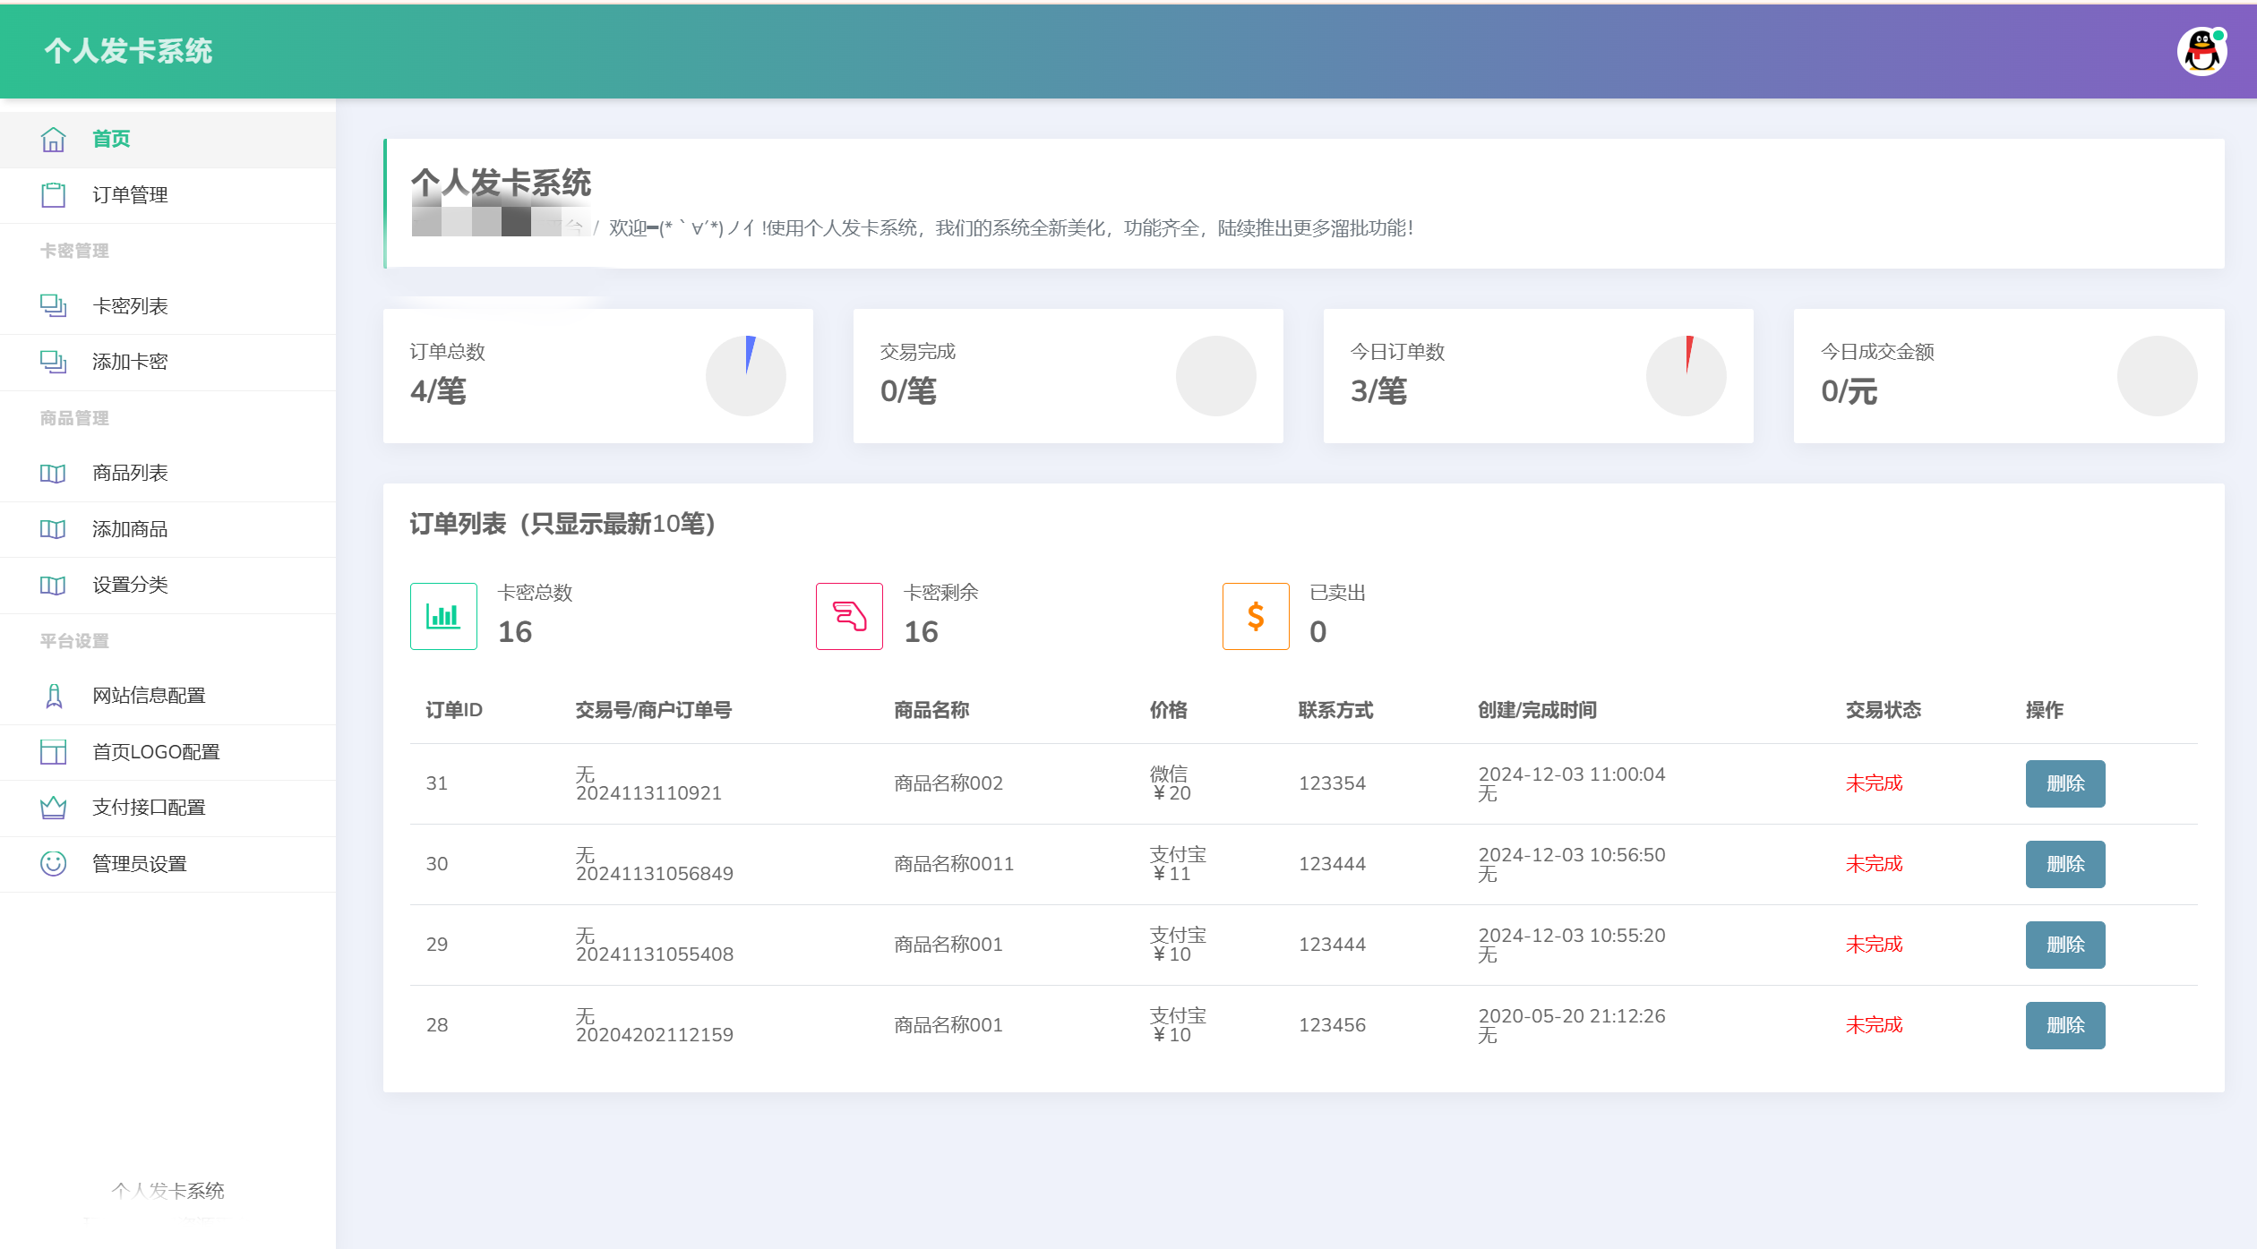Click the 交易状态 column header
The image size is (2257, 1249).
(1883, 710)
